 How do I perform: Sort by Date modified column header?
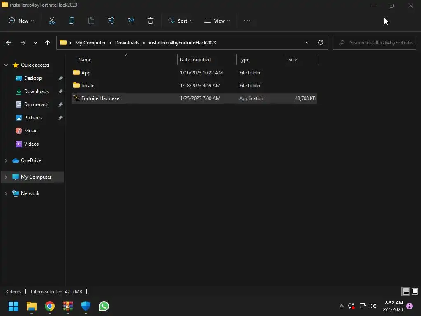tap(195, 60)
